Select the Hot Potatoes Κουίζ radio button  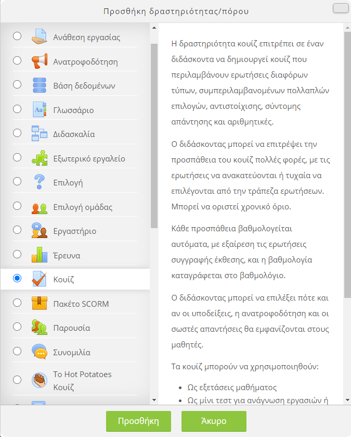[x=17, y=380]
